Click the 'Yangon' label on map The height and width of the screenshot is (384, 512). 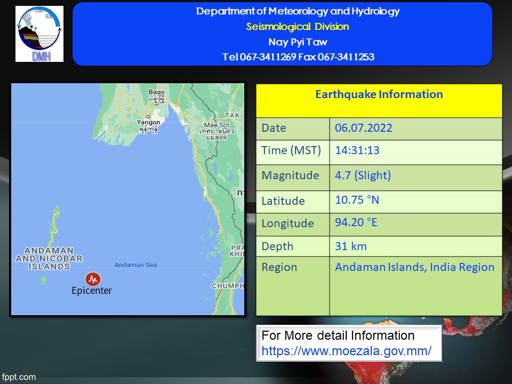[148, 122]
